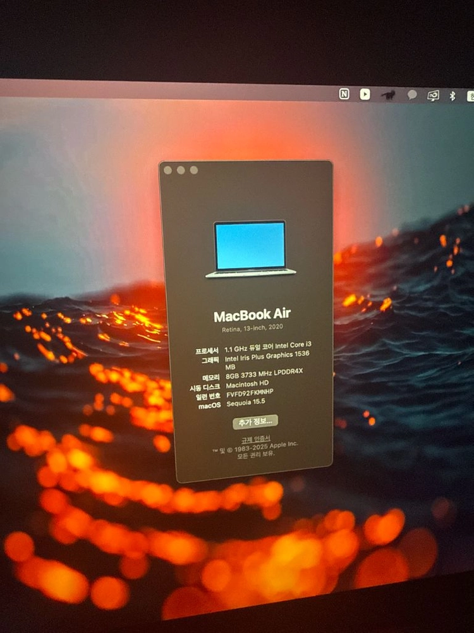Viewport: 474px width, 633px height.
Task: Select the Intel Iris Plus Graphics 1536 value
Action: point(267,360)
